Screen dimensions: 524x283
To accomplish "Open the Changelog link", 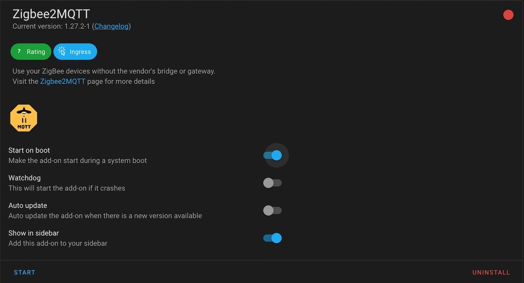I will point(111,26).
